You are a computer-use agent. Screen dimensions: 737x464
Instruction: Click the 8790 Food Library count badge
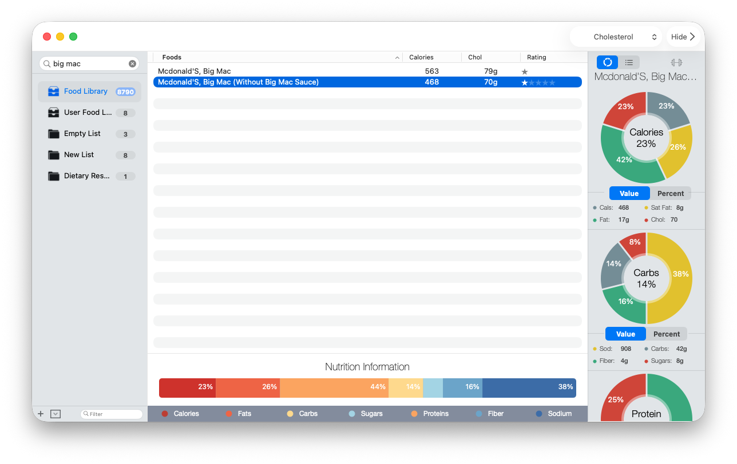tap(125, 92)
